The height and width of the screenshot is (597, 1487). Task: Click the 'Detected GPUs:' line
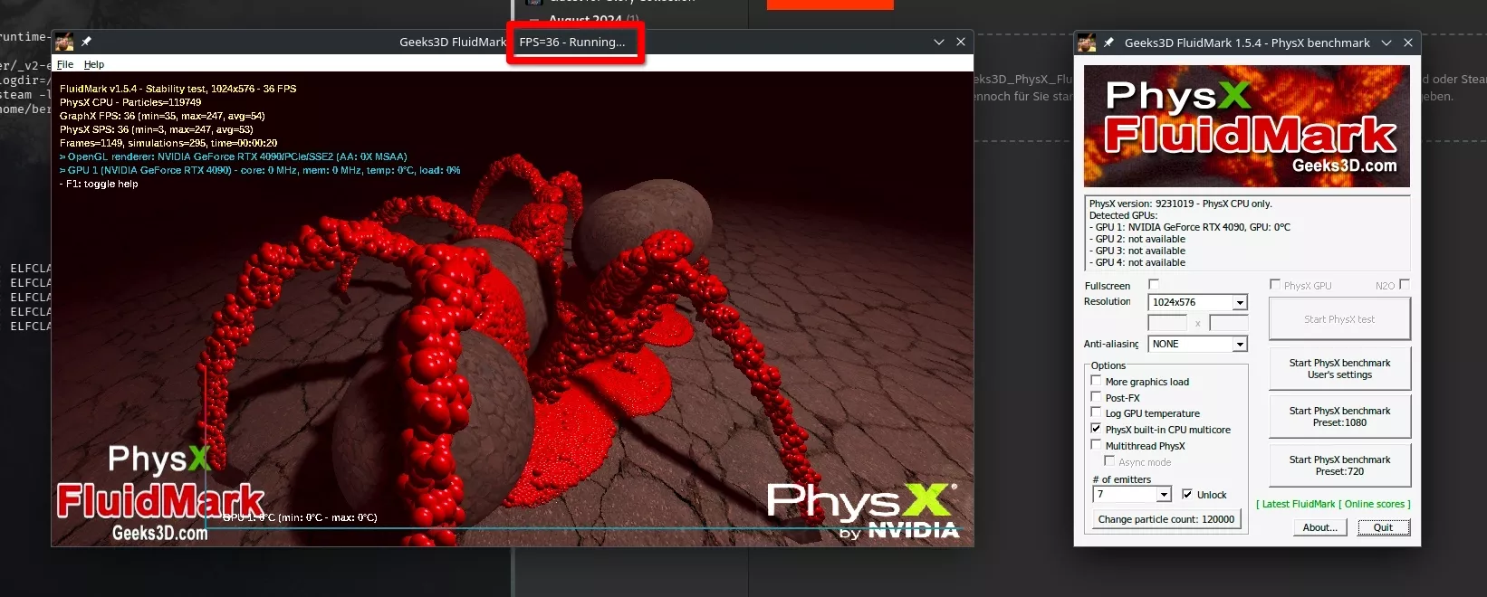click(x=1123, y=215)
